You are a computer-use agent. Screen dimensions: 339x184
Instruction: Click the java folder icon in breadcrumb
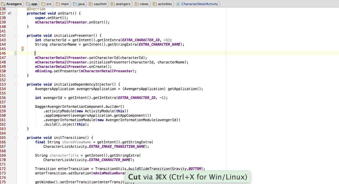[x=75, y=4]
